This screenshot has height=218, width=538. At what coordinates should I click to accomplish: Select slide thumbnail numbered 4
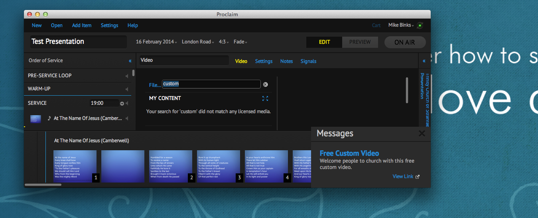266,166
